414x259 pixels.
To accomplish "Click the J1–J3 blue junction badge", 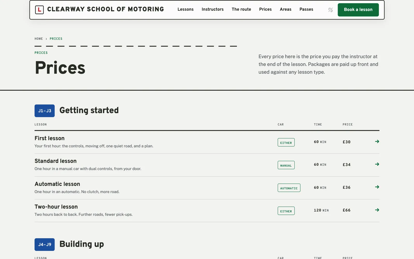I will (45, 111).
